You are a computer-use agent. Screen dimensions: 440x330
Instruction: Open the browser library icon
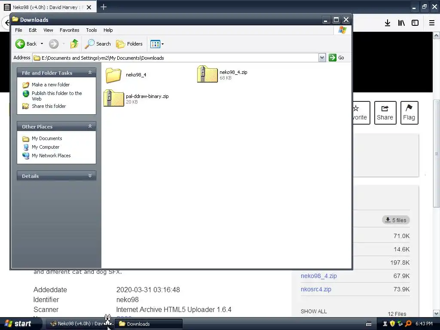coord(401,23)
